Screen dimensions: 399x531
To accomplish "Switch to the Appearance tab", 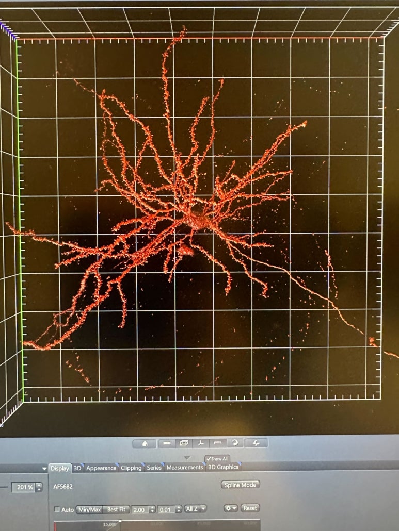I will (x=101, y=468).
